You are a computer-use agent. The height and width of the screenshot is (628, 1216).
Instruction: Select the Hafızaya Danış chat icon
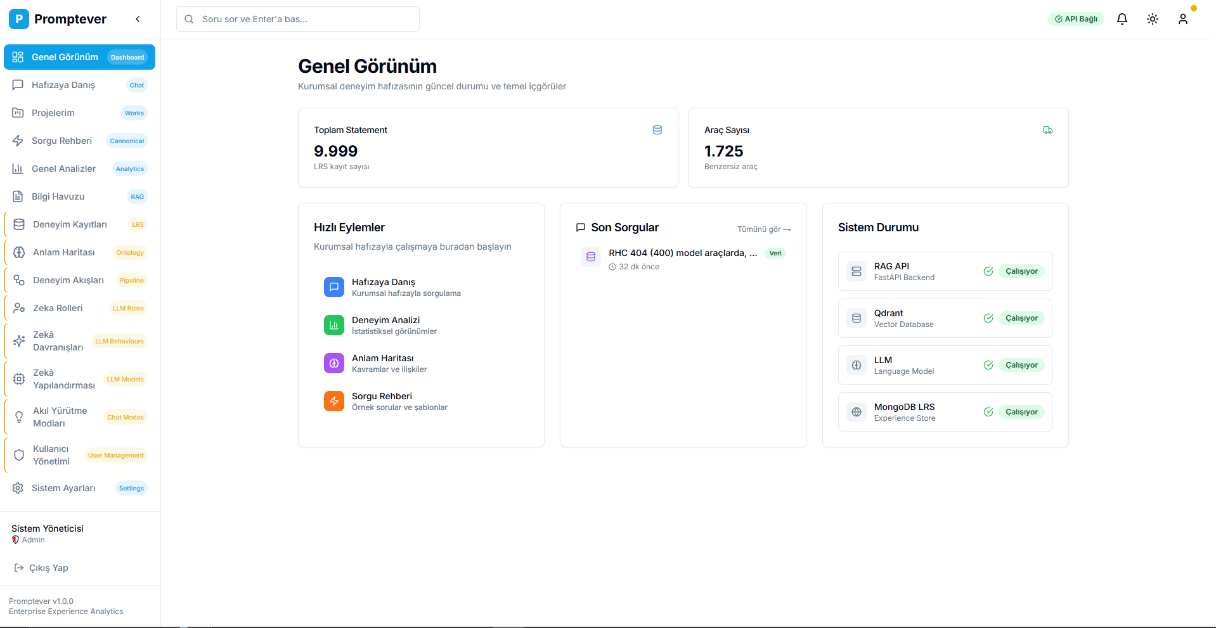click(18, 85)
